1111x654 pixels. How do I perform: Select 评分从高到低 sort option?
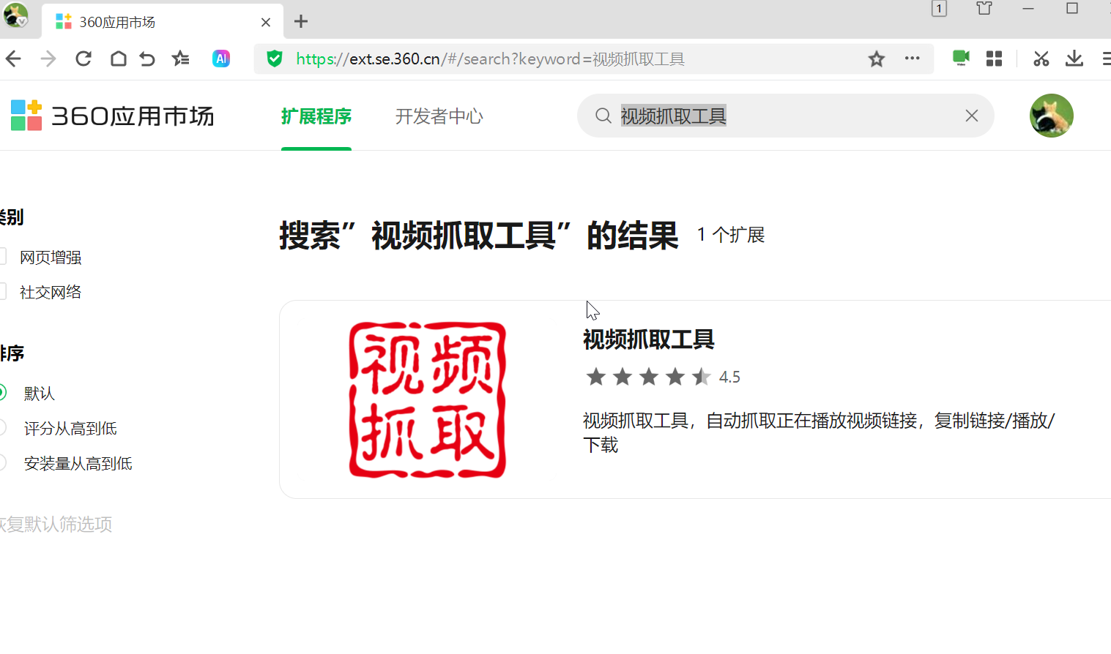tap(2, 427)
